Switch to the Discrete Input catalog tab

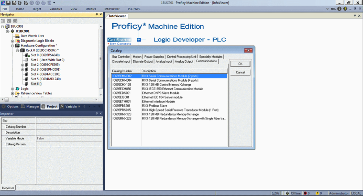[x=121, y=62]
